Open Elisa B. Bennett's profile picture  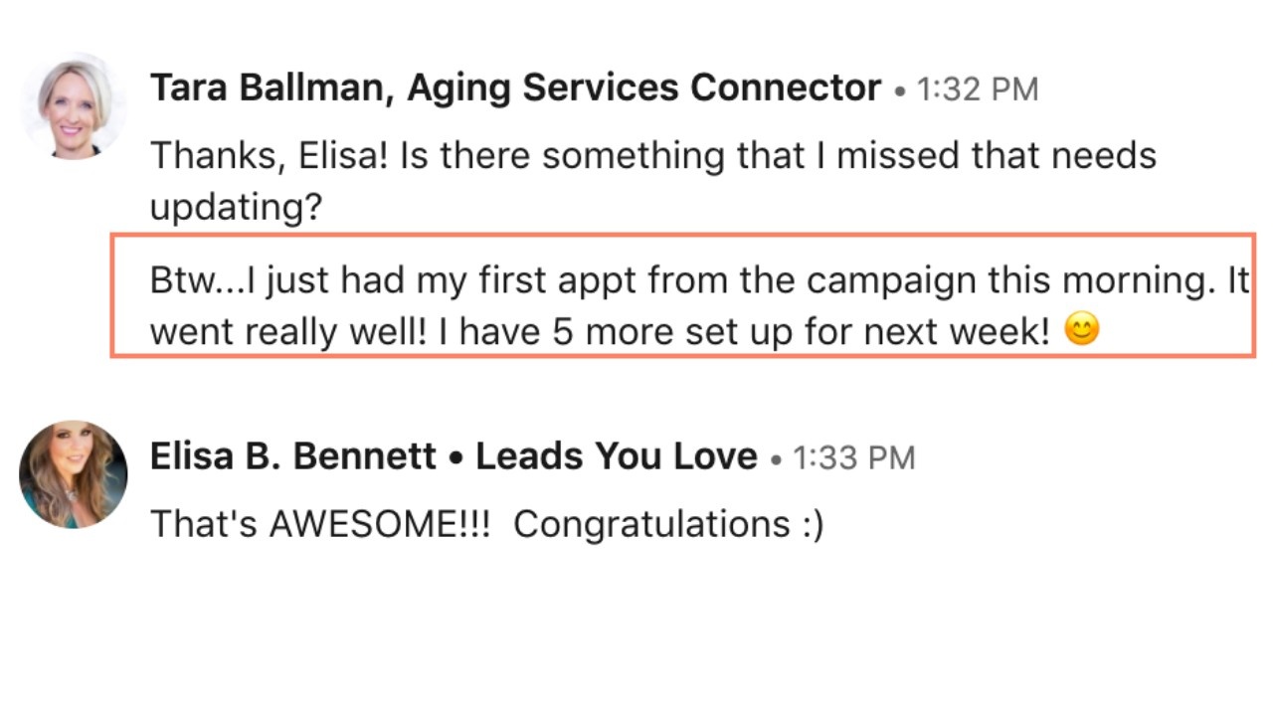tap(73, 473)
